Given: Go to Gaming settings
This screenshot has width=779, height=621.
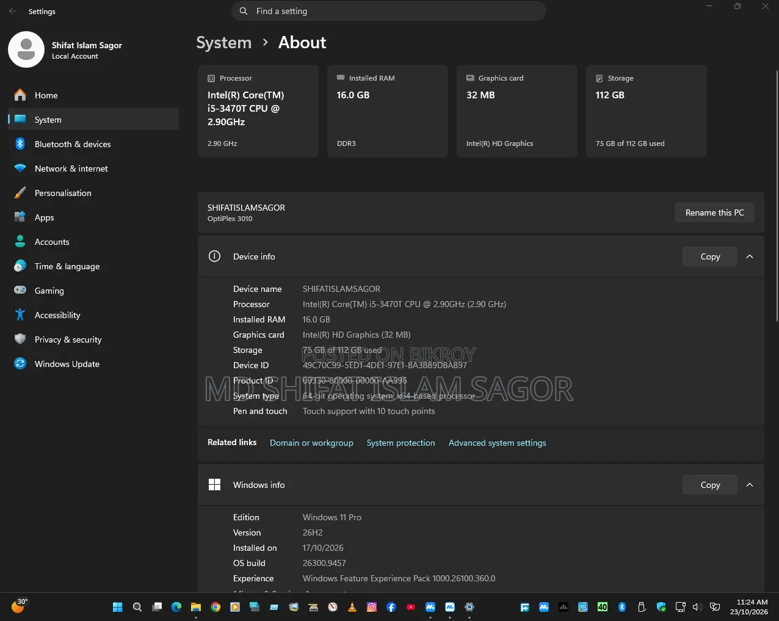Looking at the screenshot, I should 93,291.
